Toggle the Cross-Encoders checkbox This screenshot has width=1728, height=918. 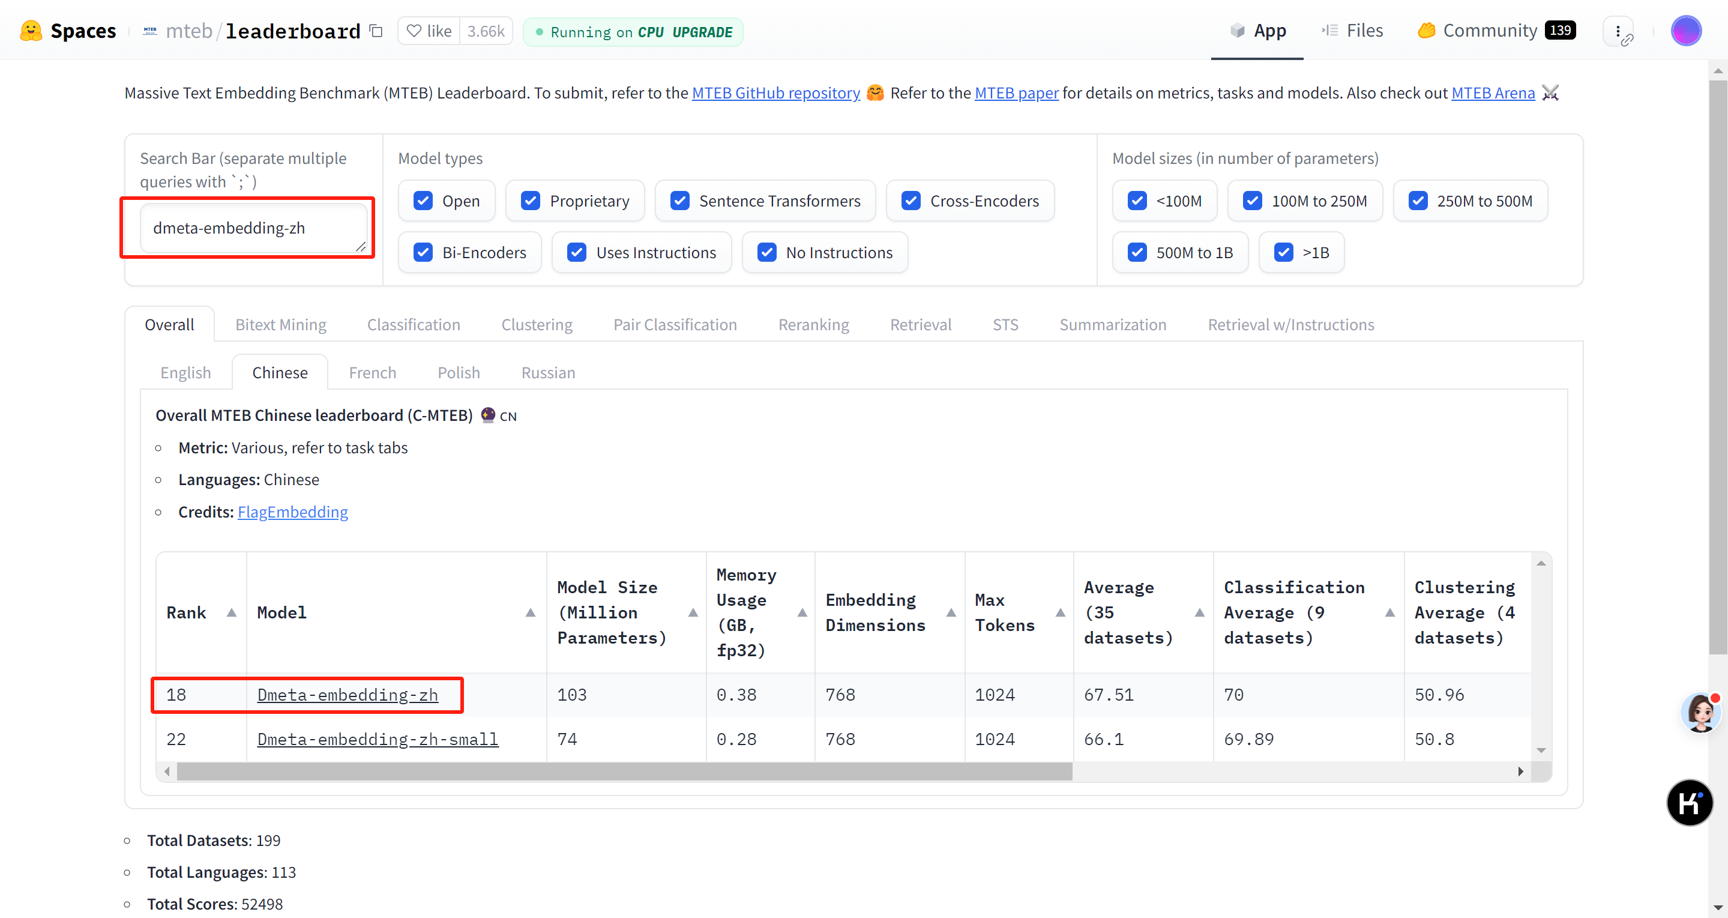coord(911,201)
